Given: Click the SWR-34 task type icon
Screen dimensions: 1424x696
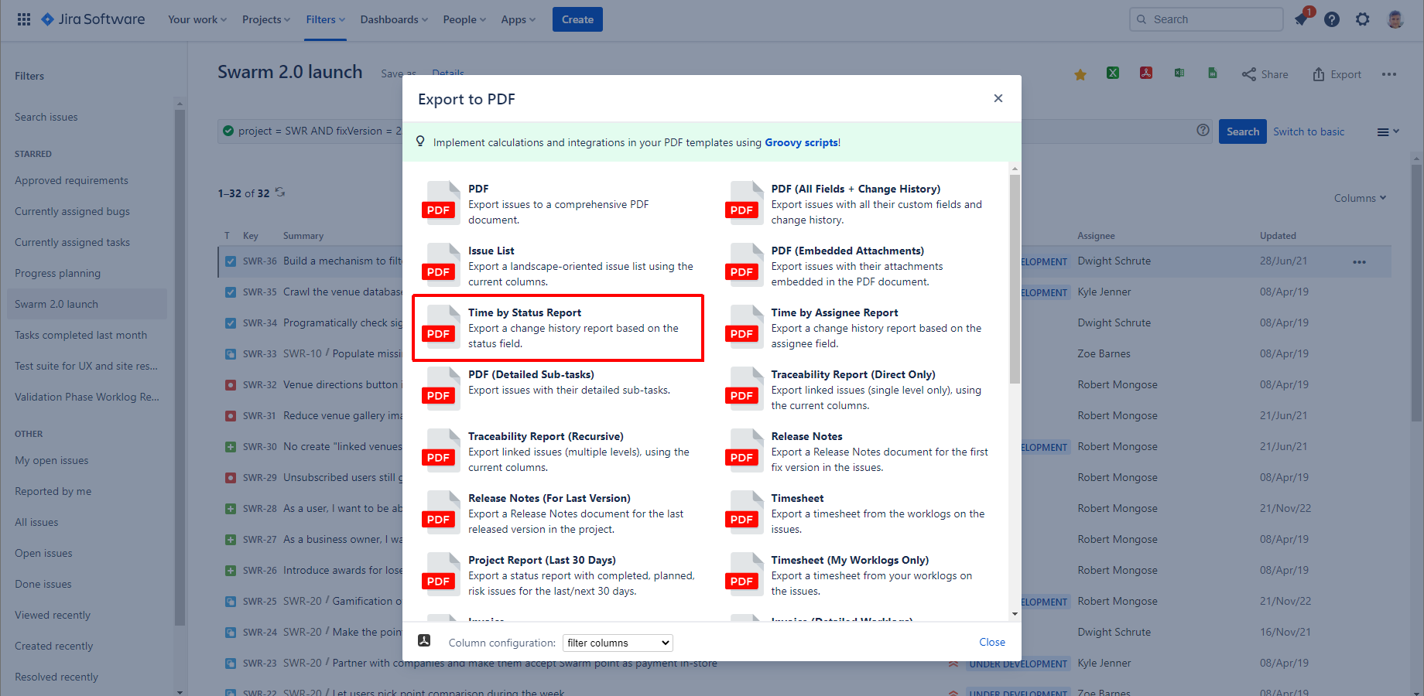Looking at the screenshot, I should point(231,323).
